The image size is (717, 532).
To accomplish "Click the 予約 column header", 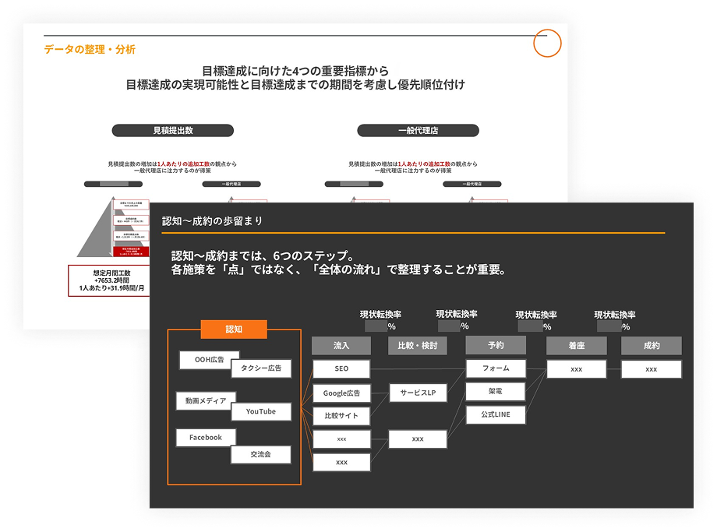I will point(496,345).
